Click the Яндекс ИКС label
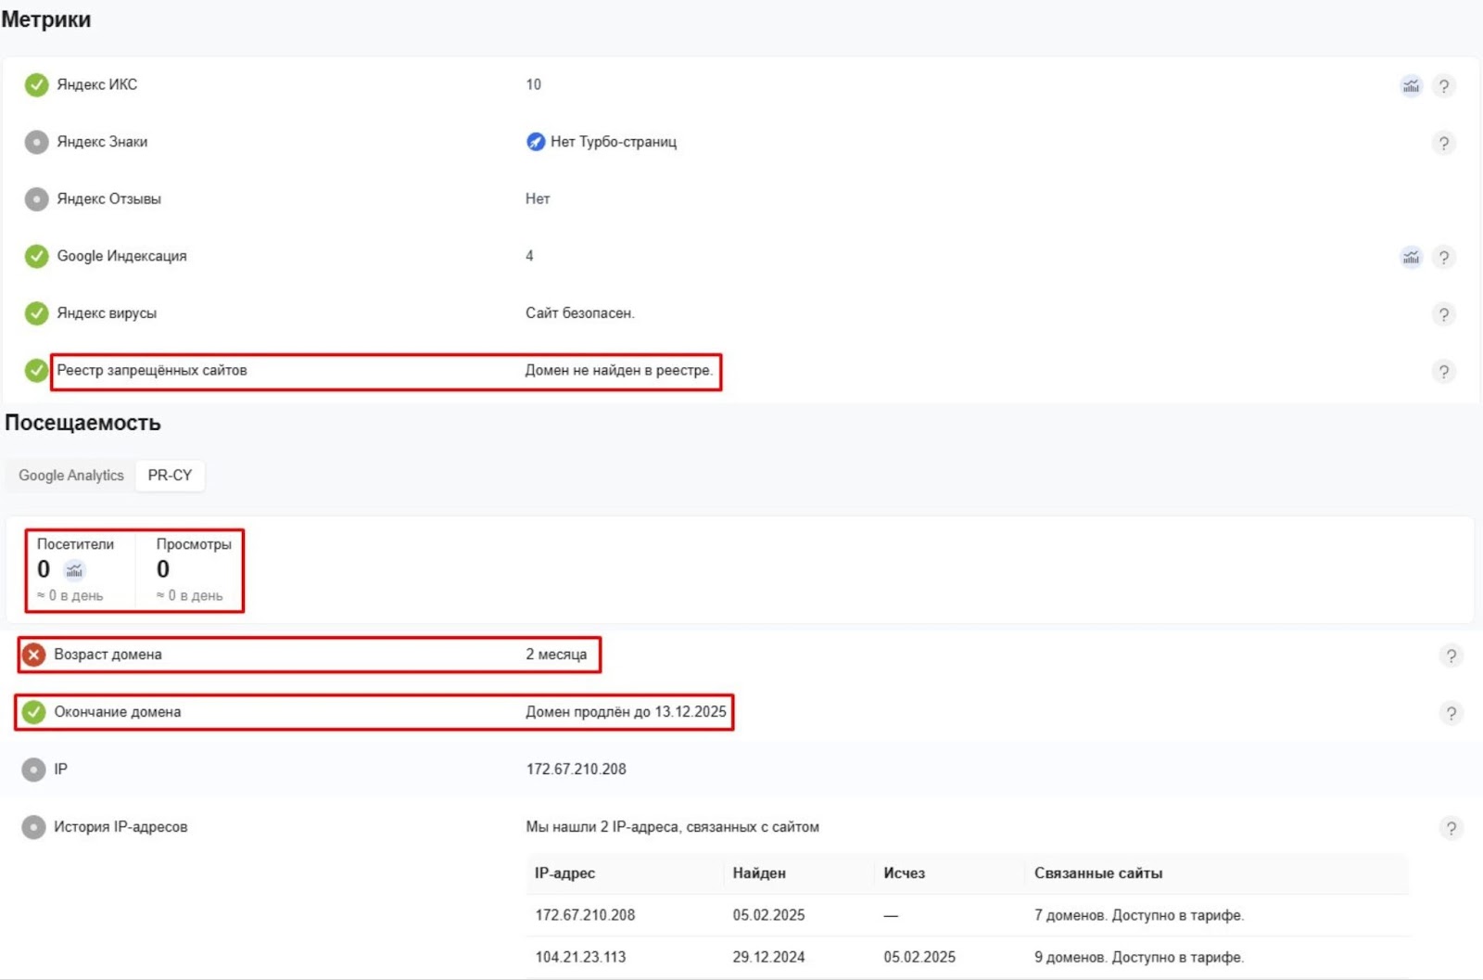1483x980 pixels. click(x=97, y=84)
